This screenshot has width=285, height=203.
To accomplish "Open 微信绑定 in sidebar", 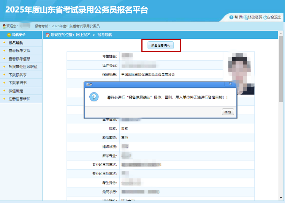I will [x=21, y=91].
